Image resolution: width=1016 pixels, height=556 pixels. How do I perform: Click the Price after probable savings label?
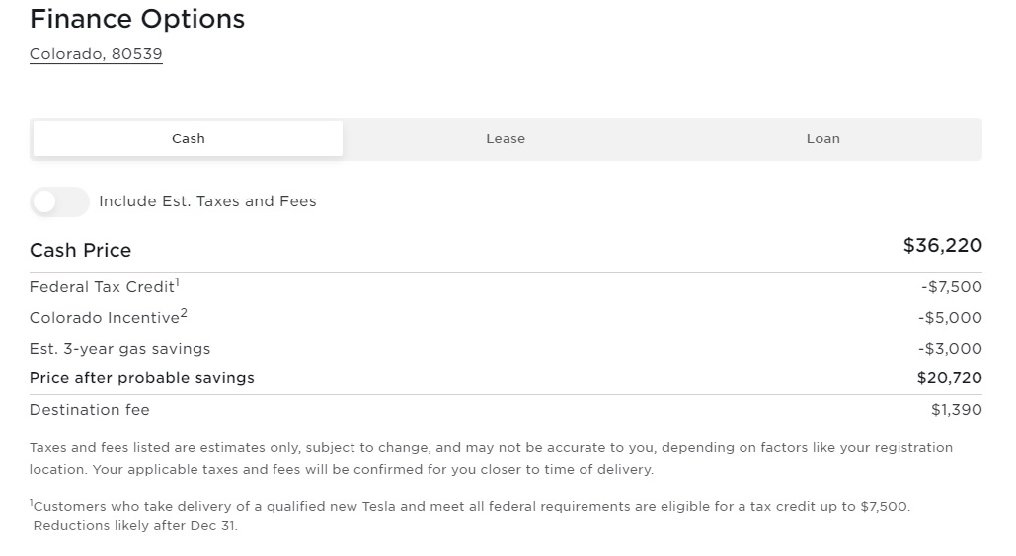[x=142, y=378]
